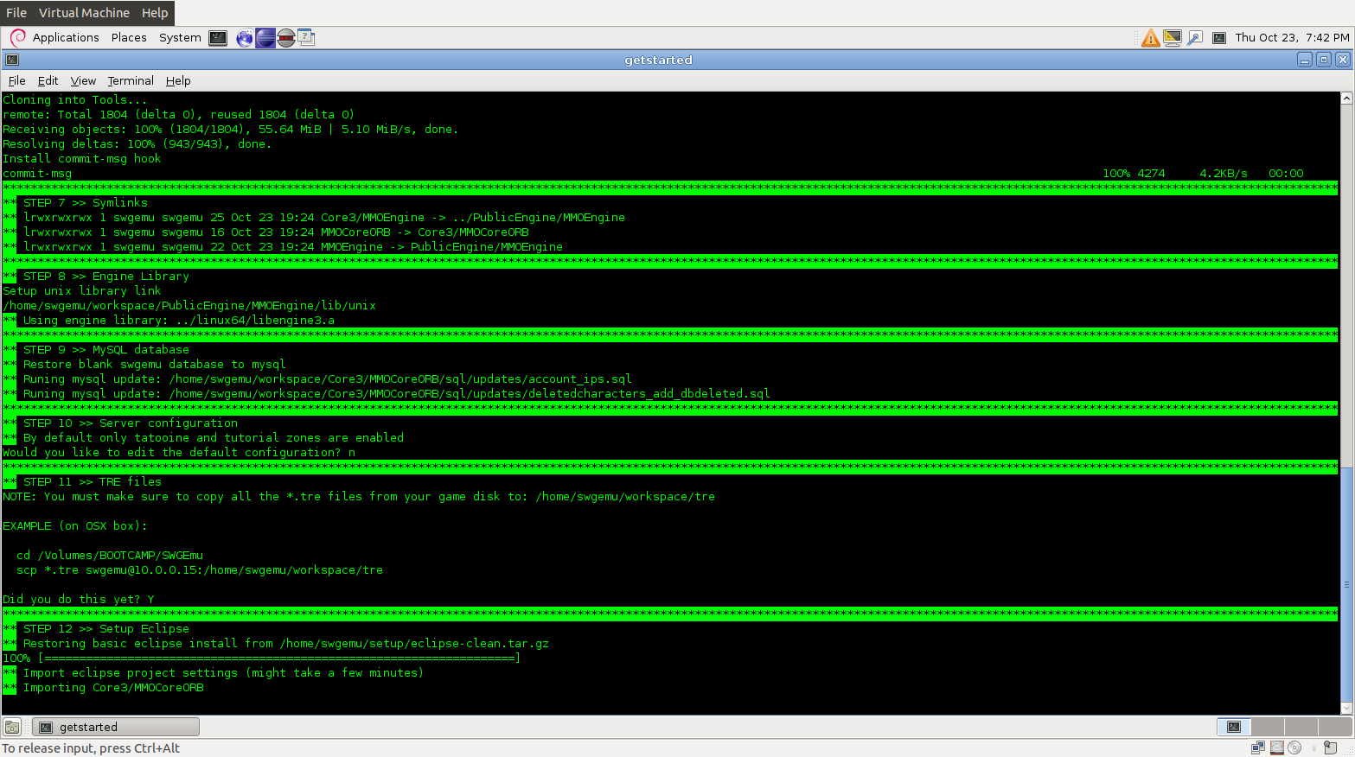Image resolution: width=1355 pixels, height=757 pixels.
Task: Click the orange warning notification icon
Action: (1150, 38)
